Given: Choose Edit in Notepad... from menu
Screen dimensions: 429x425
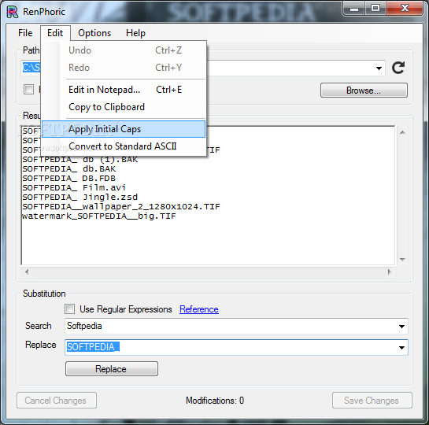Looking at the screenshot, I should point(124,90).
